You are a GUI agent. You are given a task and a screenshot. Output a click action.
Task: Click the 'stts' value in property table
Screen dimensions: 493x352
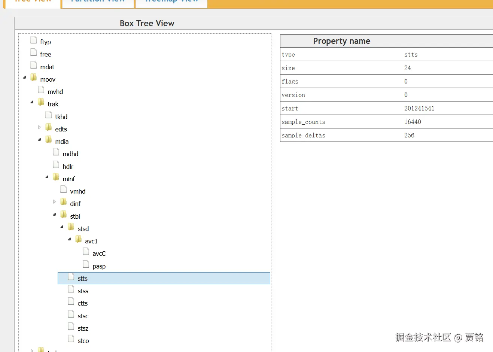pos(411,54)
